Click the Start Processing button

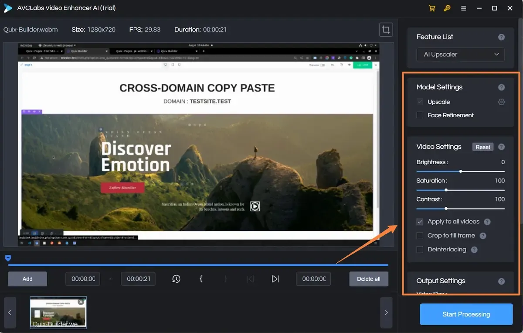click(466, 314)
